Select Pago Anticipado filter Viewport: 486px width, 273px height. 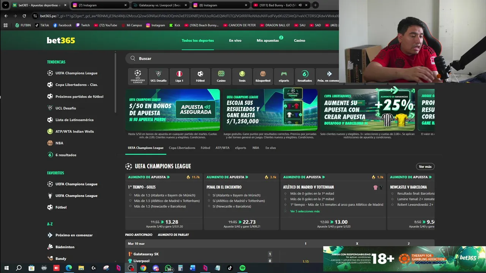[x=139, y=235]
